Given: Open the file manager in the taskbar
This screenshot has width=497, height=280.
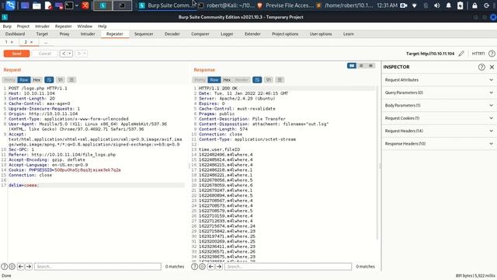Looking at the screenshot, I should click(x=36, y=5).
